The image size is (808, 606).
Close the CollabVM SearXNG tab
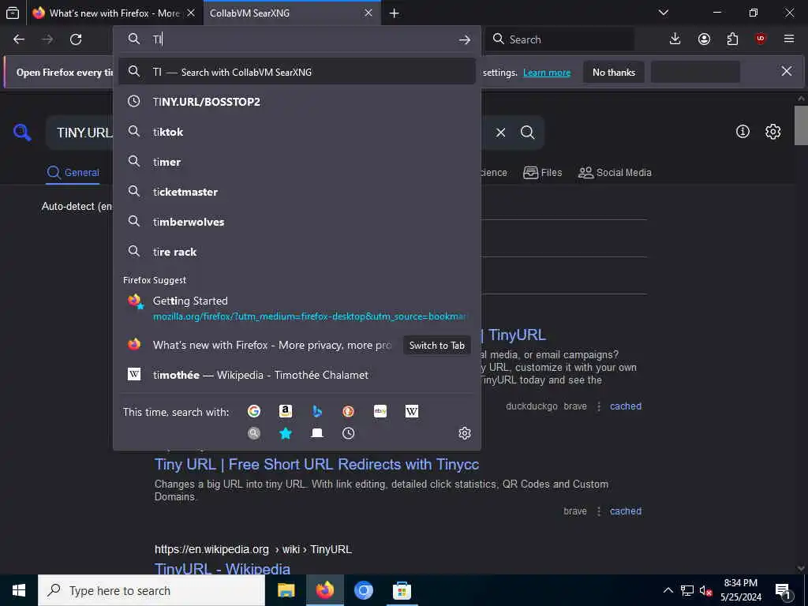click(x=368, y=13)
